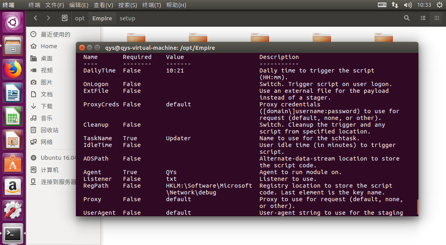446x245 pixels.
Task: Close the terminal window
Action: click(x=82, y=47)
